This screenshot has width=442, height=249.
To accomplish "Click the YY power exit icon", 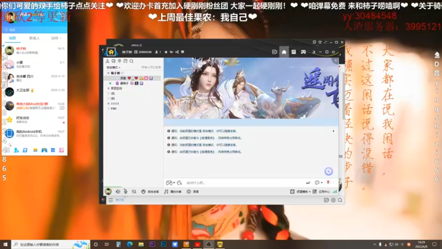I will click(x=334, y=52).
